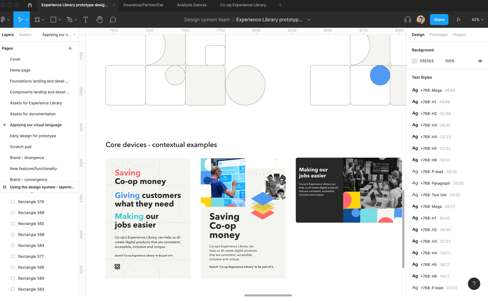The width and height of the screenshot is (488, 297).
Task: Click the Home icon in tab bar
Action: click(x=30, y=5)
